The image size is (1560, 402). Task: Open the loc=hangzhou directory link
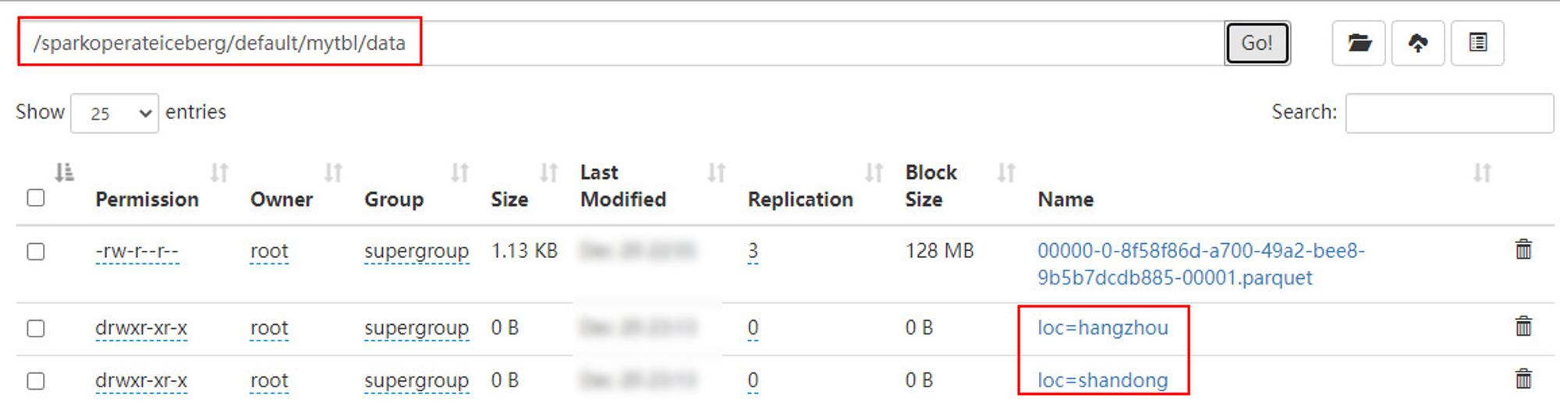(1102, 328)
